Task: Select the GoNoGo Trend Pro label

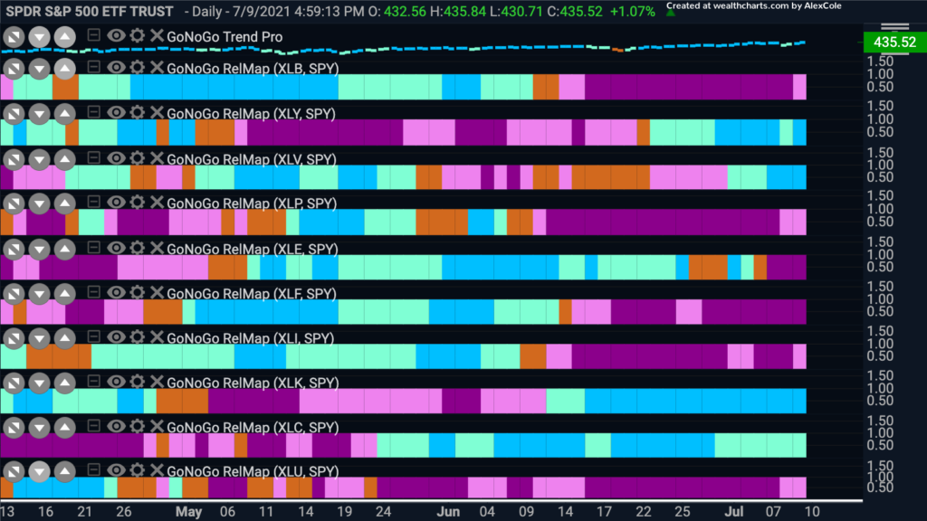Action: point(225,36)
